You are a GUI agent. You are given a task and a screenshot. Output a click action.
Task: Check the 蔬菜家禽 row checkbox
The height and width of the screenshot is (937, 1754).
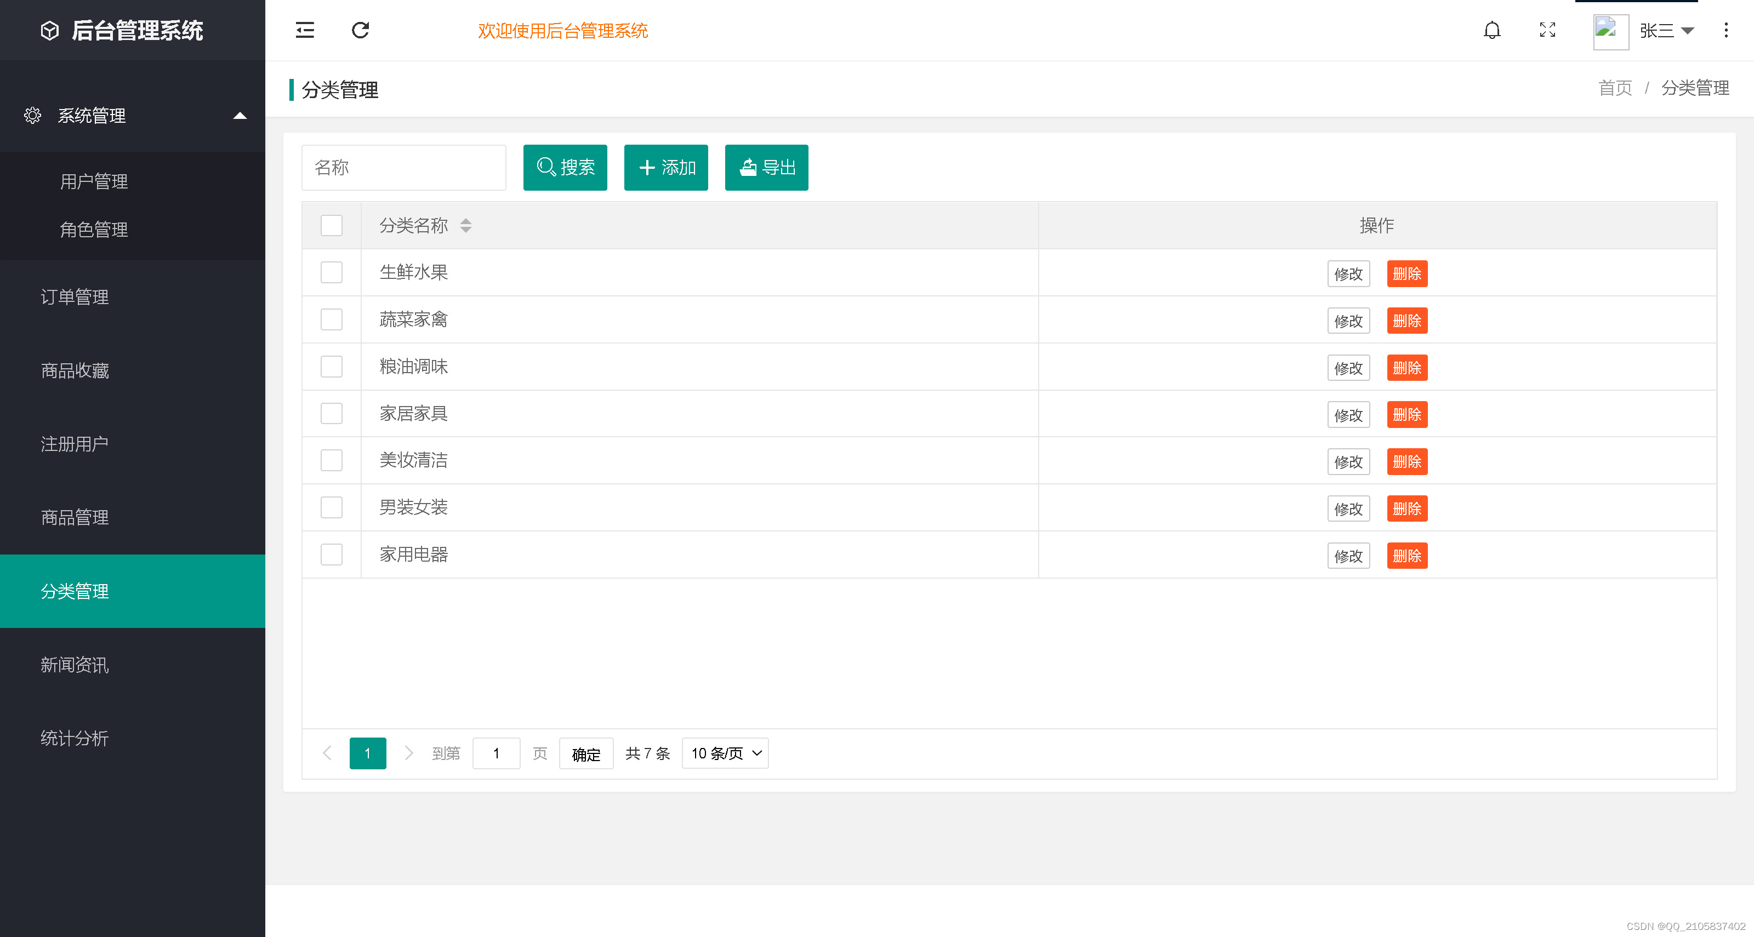click(332, 319)
